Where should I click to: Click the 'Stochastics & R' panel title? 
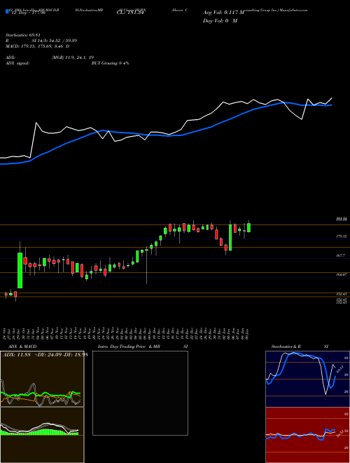pos(286,347)
